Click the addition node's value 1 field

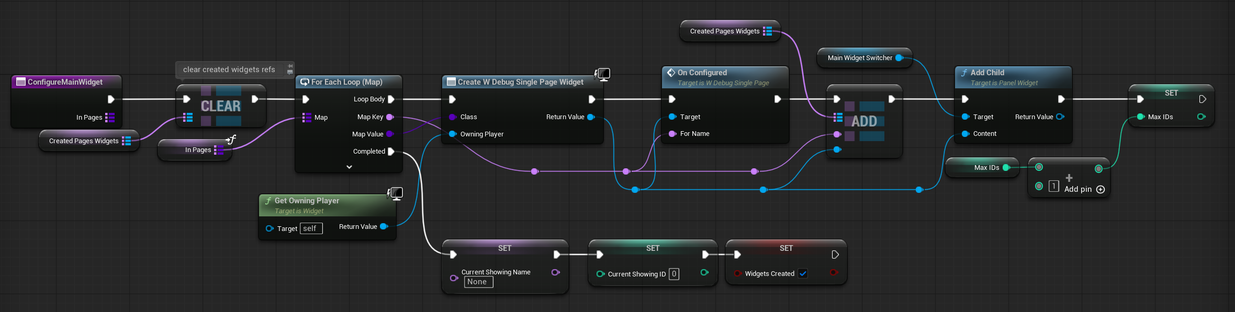[1054, 186]
